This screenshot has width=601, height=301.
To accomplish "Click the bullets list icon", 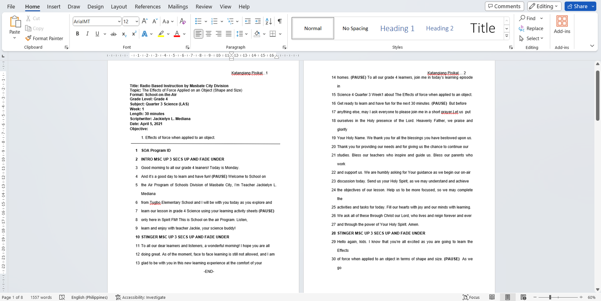I will coord(198,21).
